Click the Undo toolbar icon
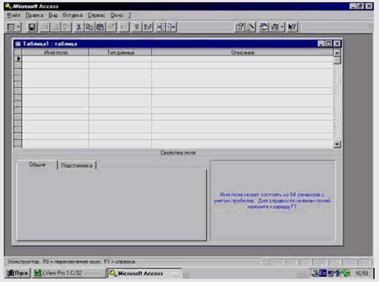The height and width of the screenshot is (282, 379). coord(124,27)
